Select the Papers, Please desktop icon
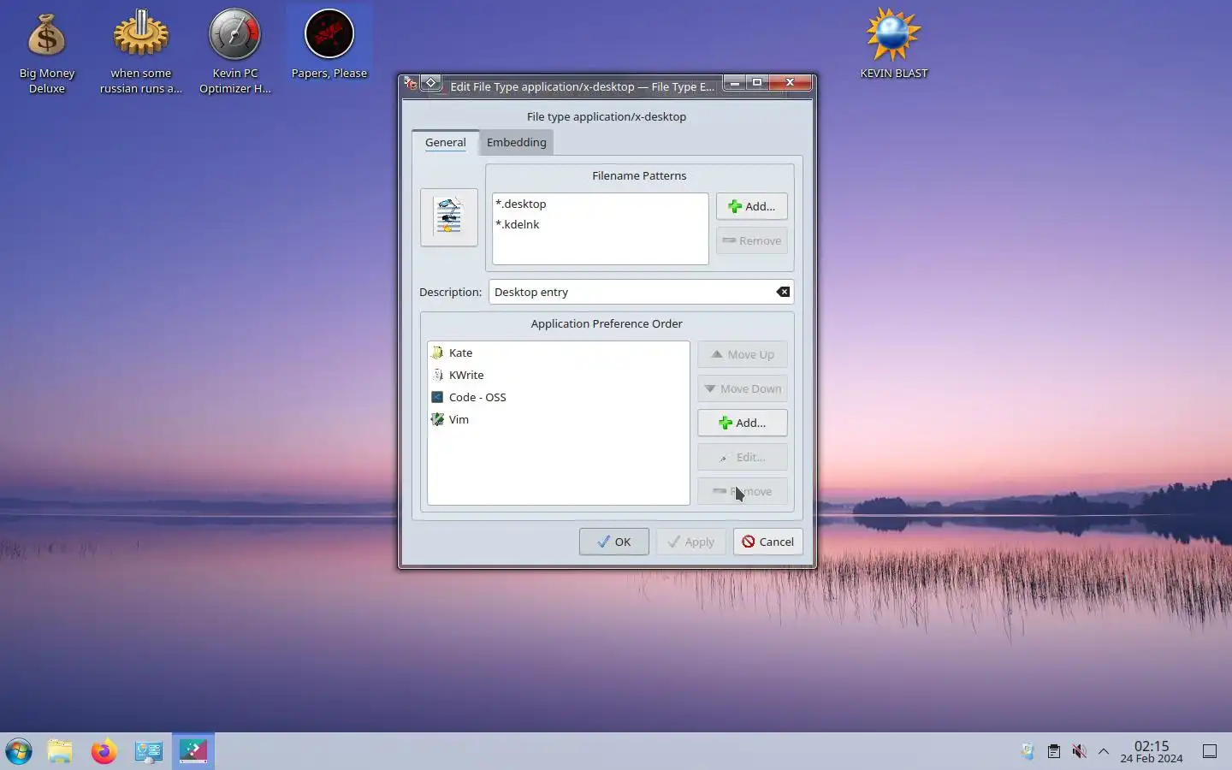This screenshot has width=1232, height=770. point(329,44)
